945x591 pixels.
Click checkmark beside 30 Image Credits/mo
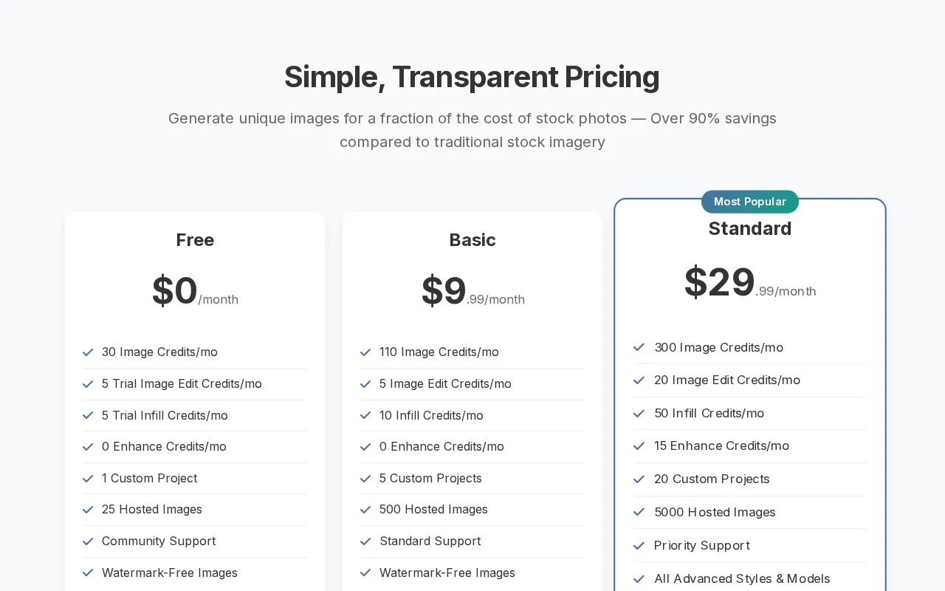tap(88, 352)
